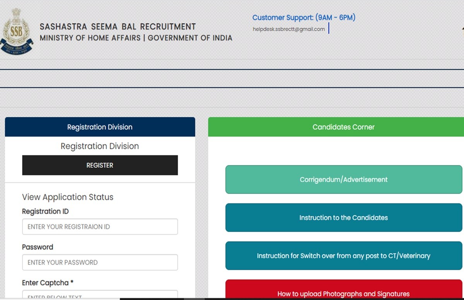Viewport: 464px width, 300px height.
Task: Open Instruction for Switch over to CT/Veterinary
Action: (343, 256)
